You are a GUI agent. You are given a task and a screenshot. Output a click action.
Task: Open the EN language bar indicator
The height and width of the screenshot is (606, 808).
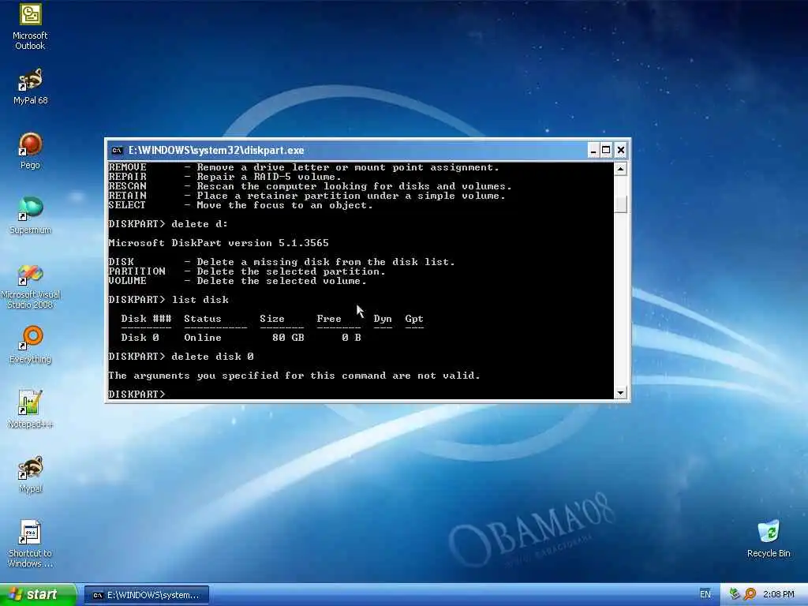pyautogui.click(x=705, y=594)
